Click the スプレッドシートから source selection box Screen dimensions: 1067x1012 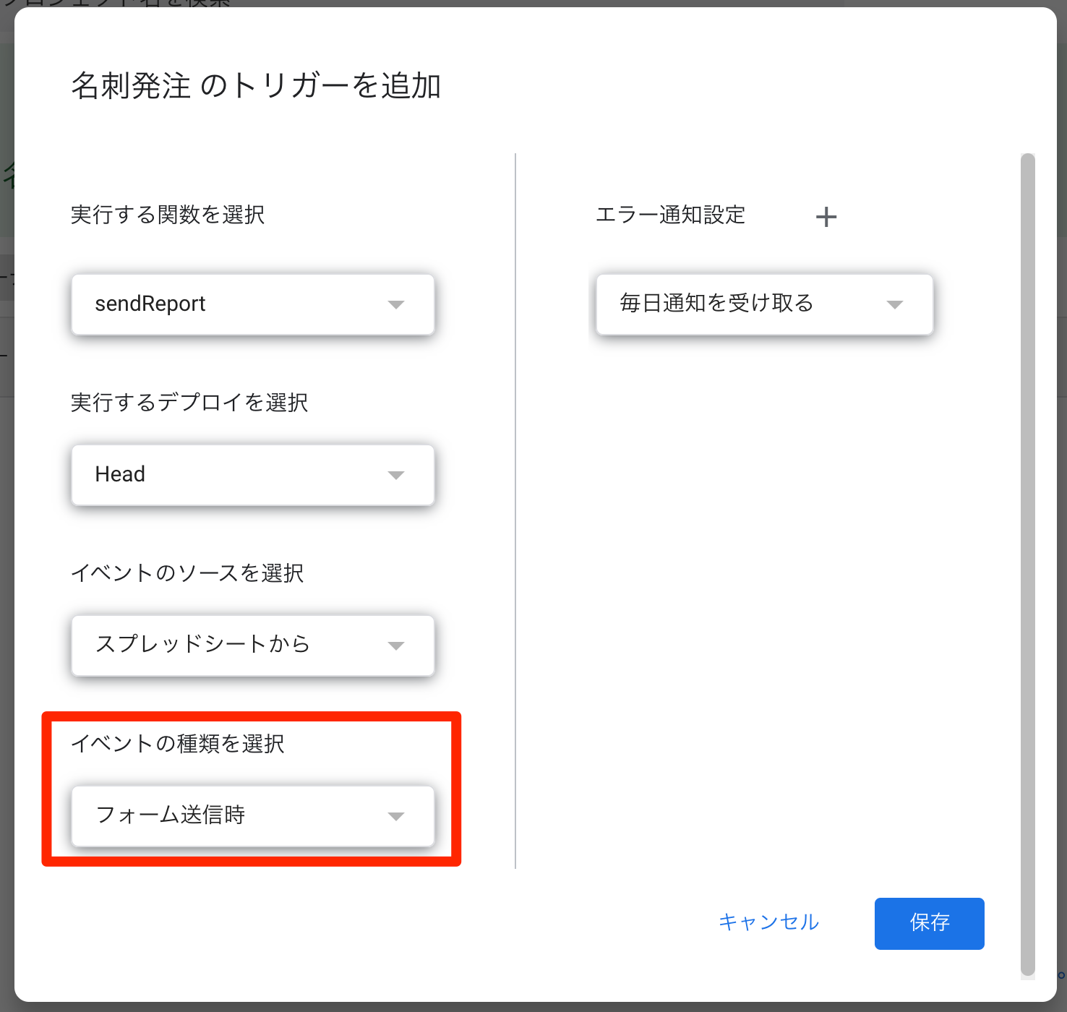[217, 646]
